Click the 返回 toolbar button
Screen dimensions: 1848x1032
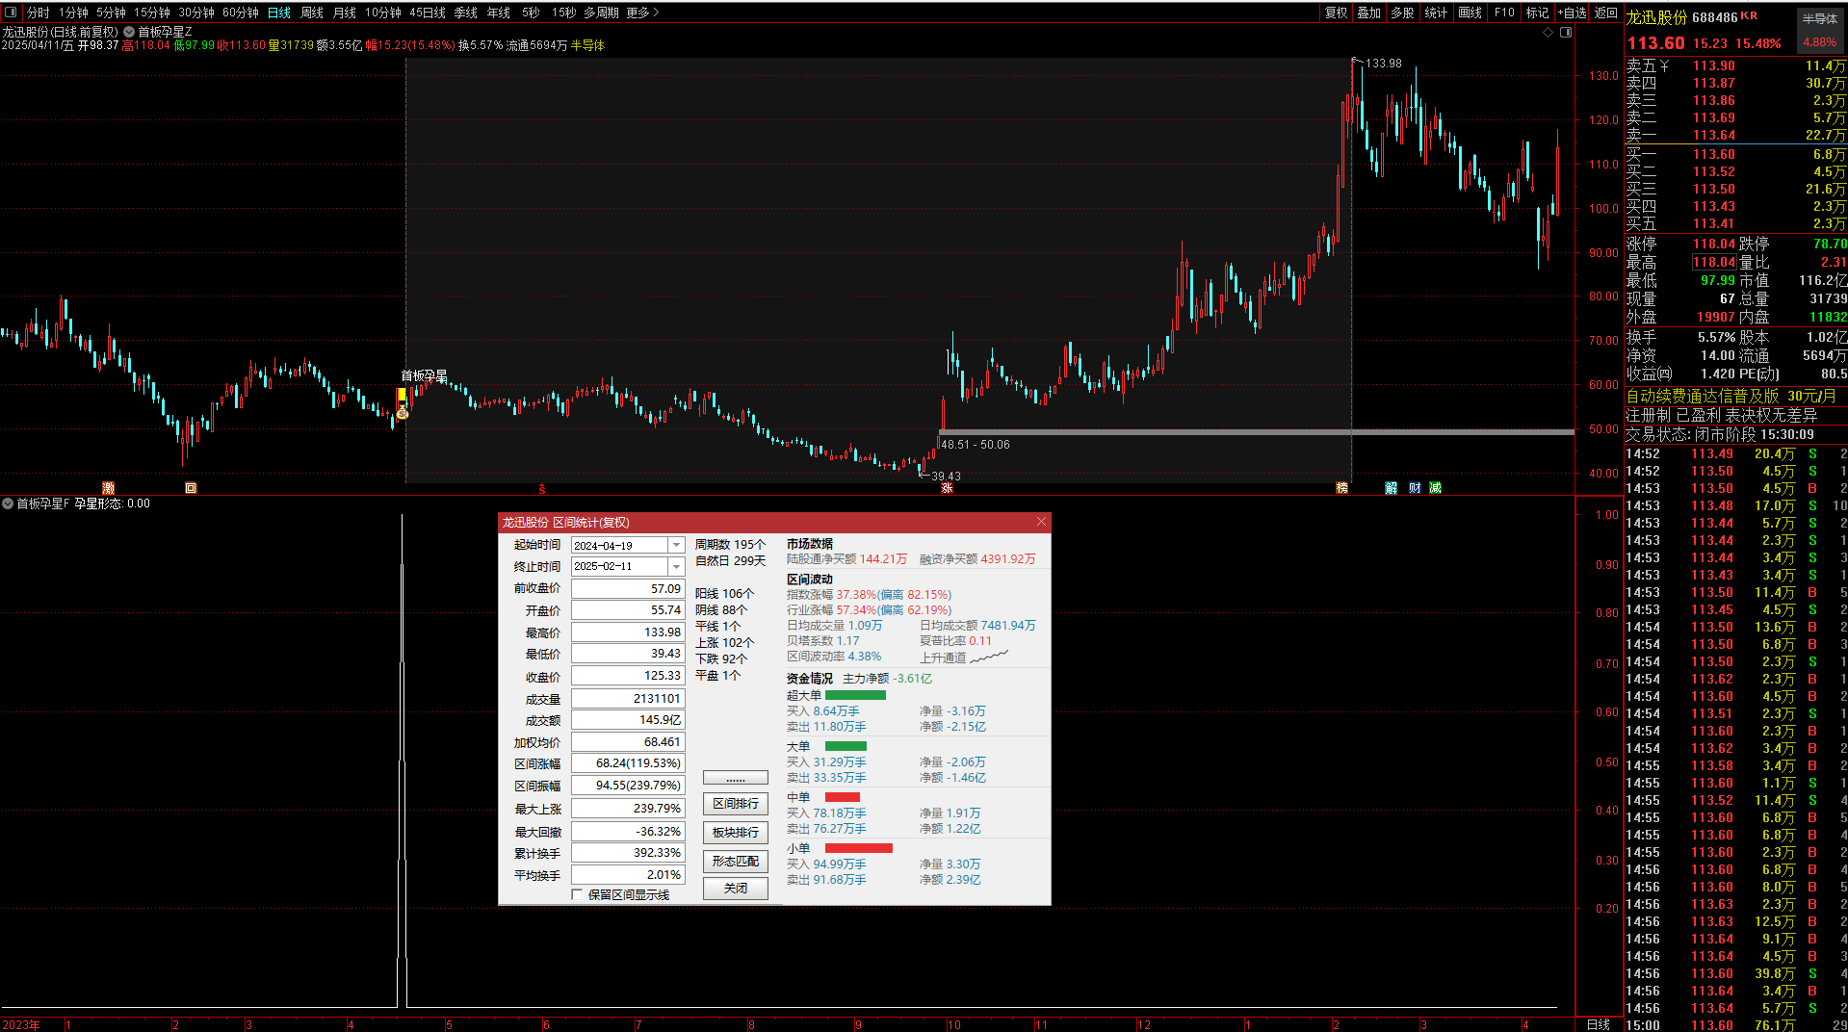(1606, 13)
